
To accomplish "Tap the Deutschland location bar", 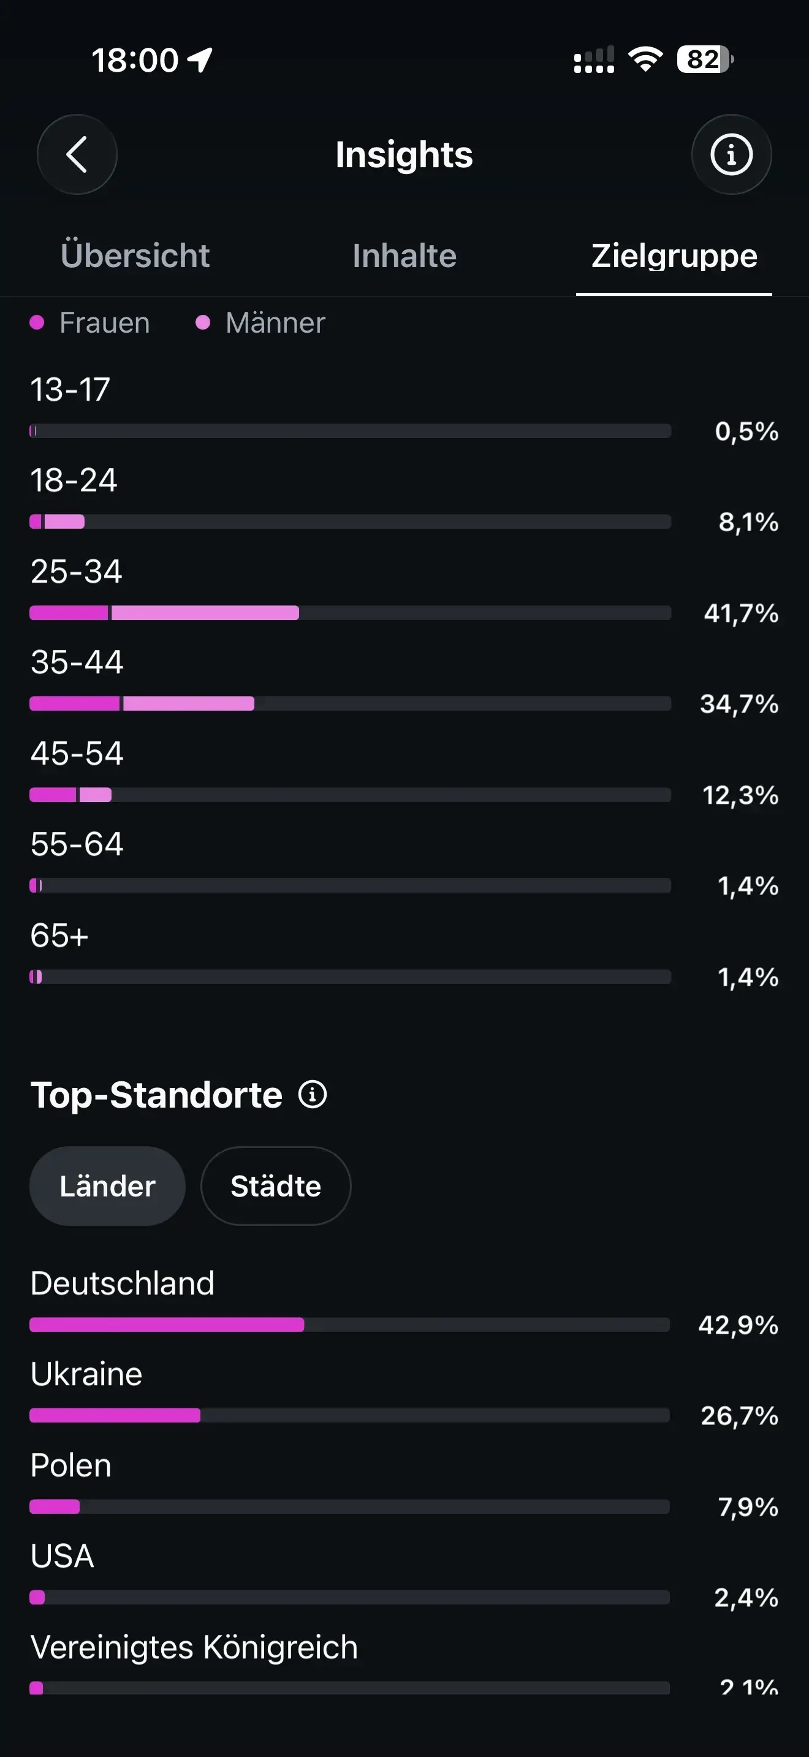I will tap(349, 1324).
